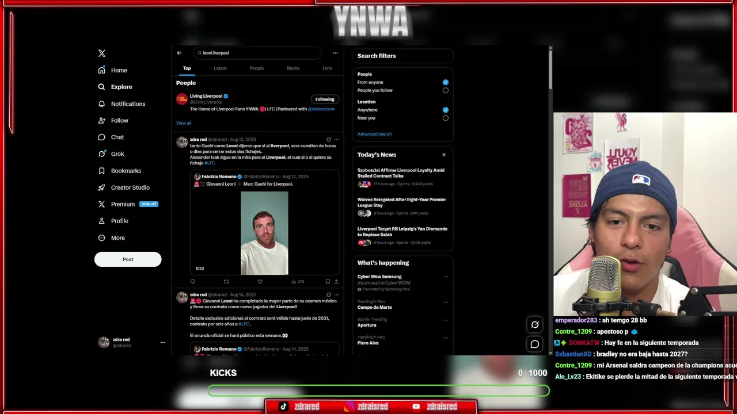Open the floating messages chat button

535,344
